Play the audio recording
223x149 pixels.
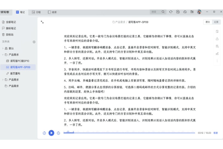click(51, 133)
